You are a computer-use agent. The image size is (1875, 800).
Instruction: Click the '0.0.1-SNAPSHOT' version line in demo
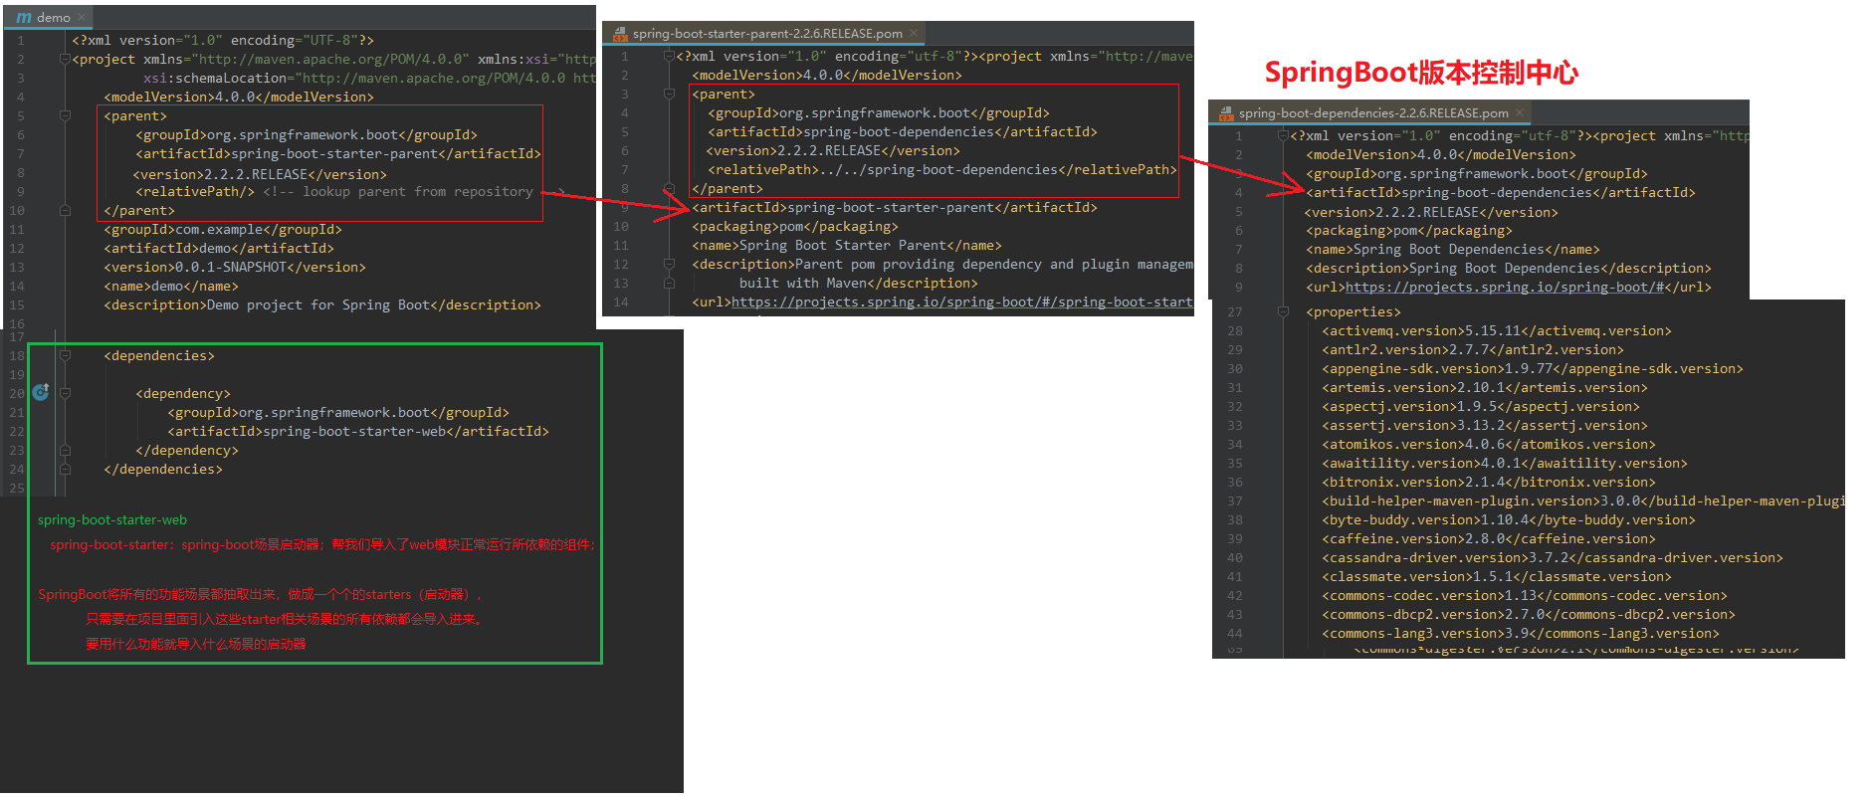(235, 267)
